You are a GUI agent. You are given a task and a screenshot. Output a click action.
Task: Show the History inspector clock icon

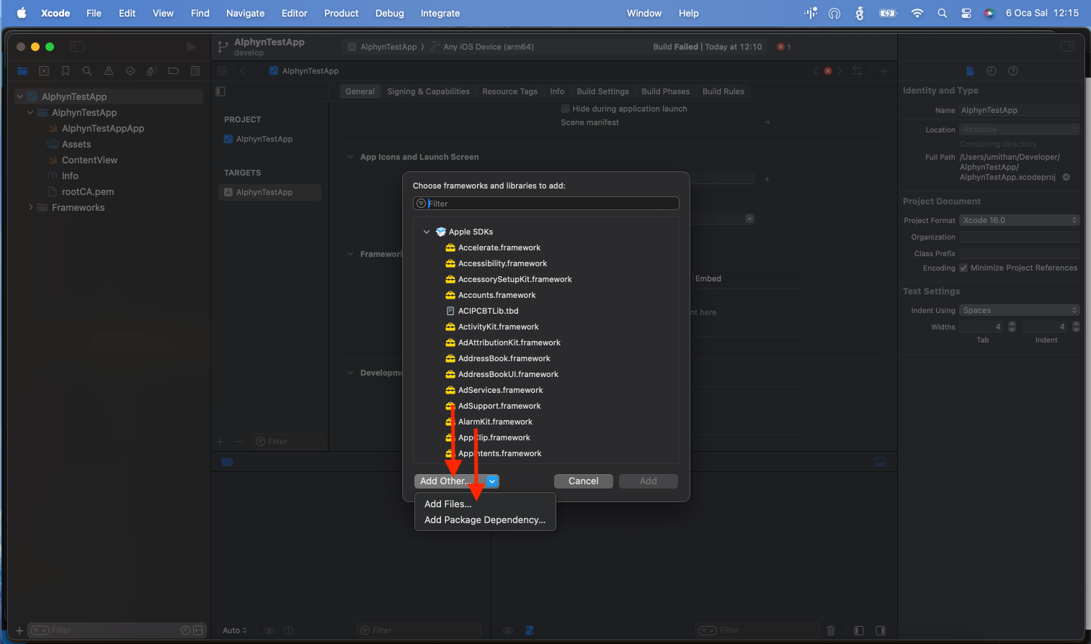992,71
